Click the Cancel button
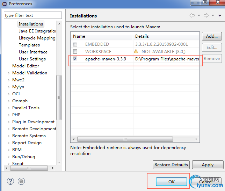 pyautogui.click(x=206, y=182)
